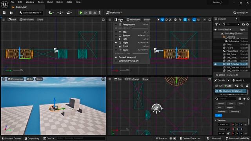Open Outliner settings gear
The width and height of the screenshot is (251, 141).
coord(247,24)
